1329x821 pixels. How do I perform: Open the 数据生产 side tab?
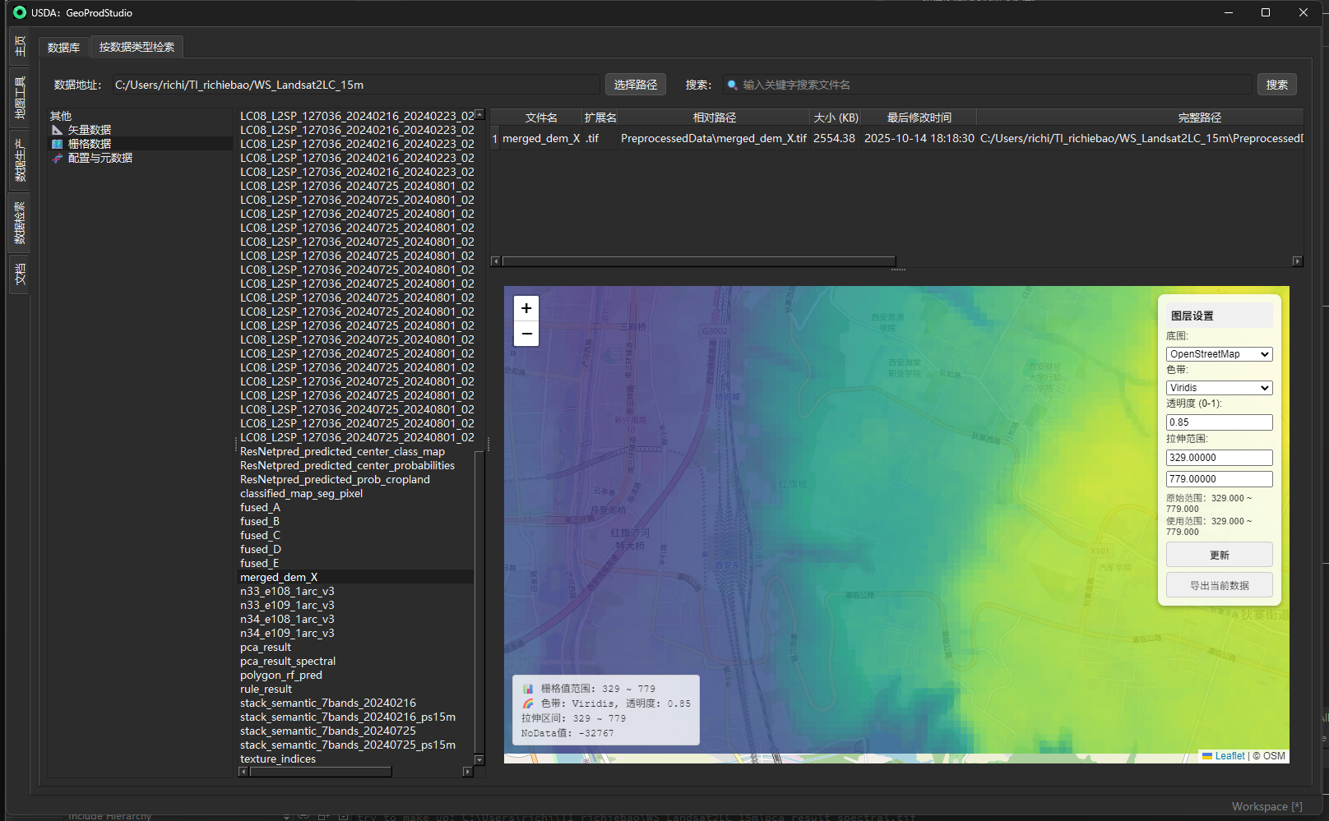pyautogui.click(x=20, y=160)
